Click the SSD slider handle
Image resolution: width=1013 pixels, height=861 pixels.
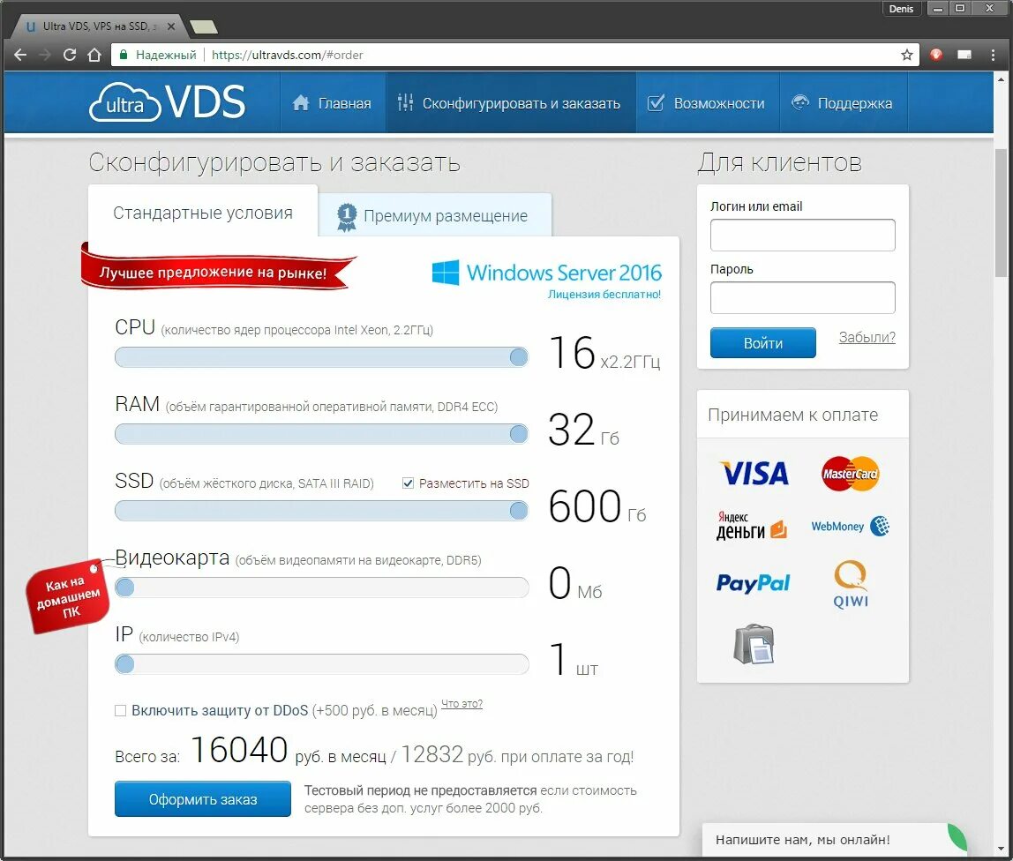[519, 510]
